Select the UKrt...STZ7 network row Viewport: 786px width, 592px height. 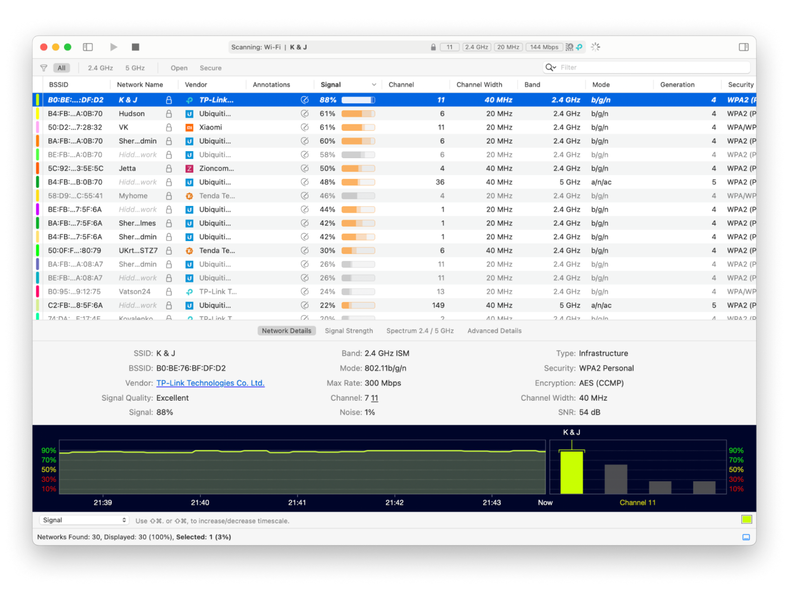click(395, 250)
